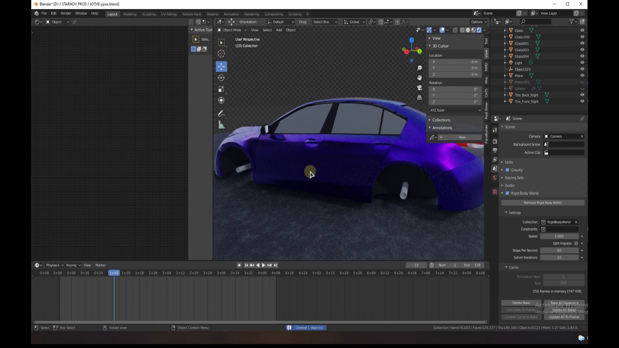Uncheck Rigid Body World checkbox
619x348 pixels.
(x=507, y=193)
